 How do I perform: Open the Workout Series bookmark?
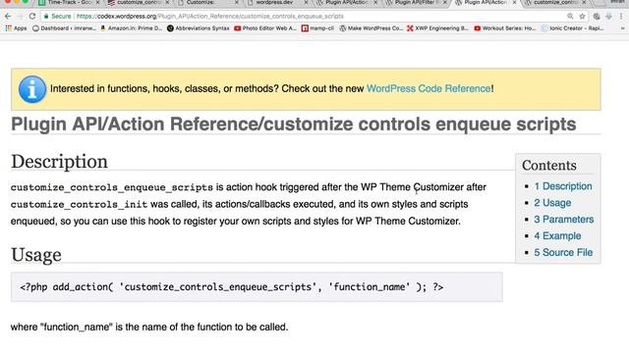click(504, 28)
